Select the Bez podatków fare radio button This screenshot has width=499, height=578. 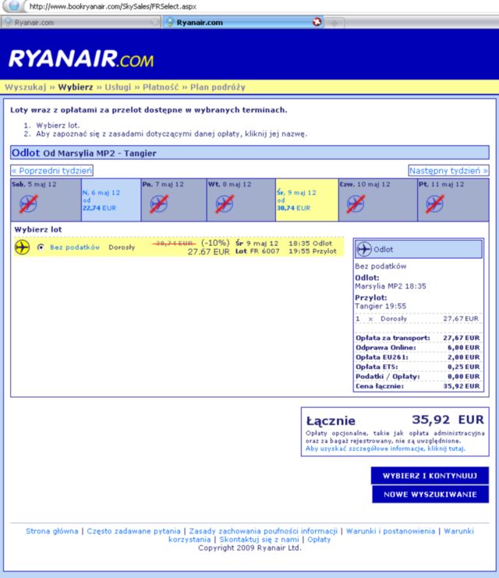[x=41, y=247]
